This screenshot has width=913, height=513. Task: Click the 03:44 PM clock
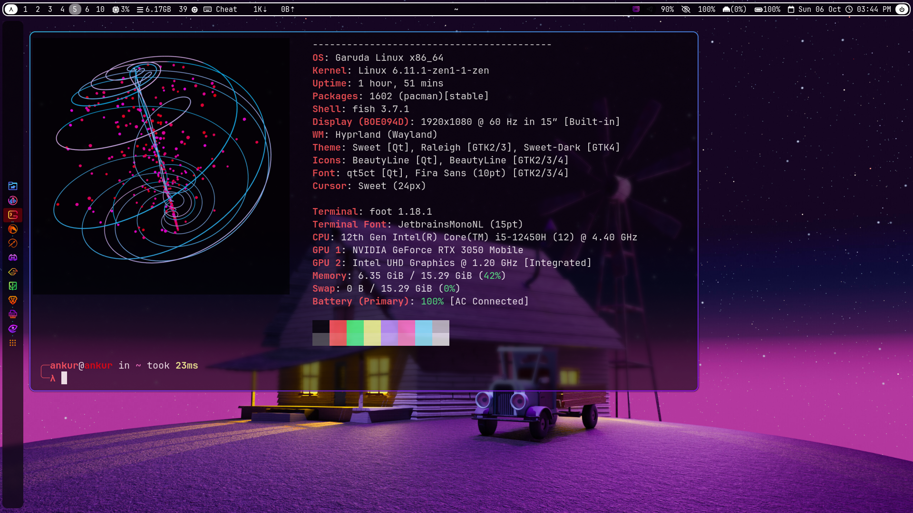coord(868,9)
